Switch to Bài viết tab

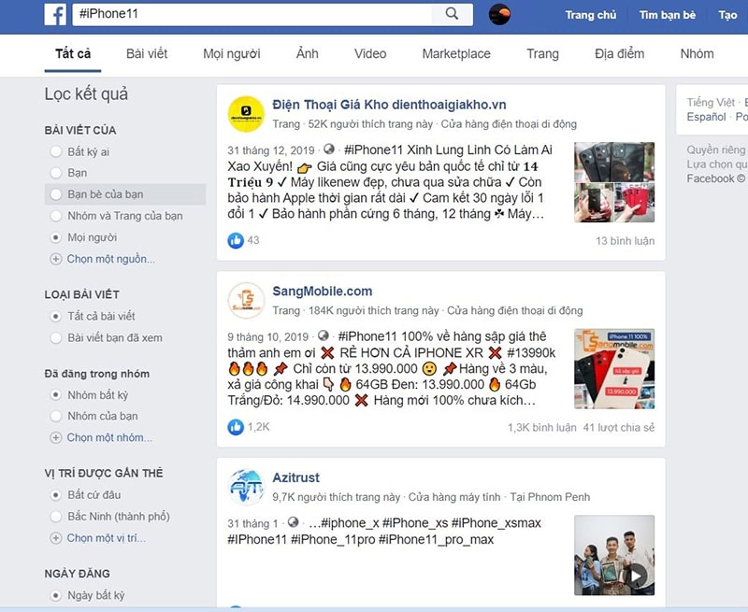click(x=147, y=53)
